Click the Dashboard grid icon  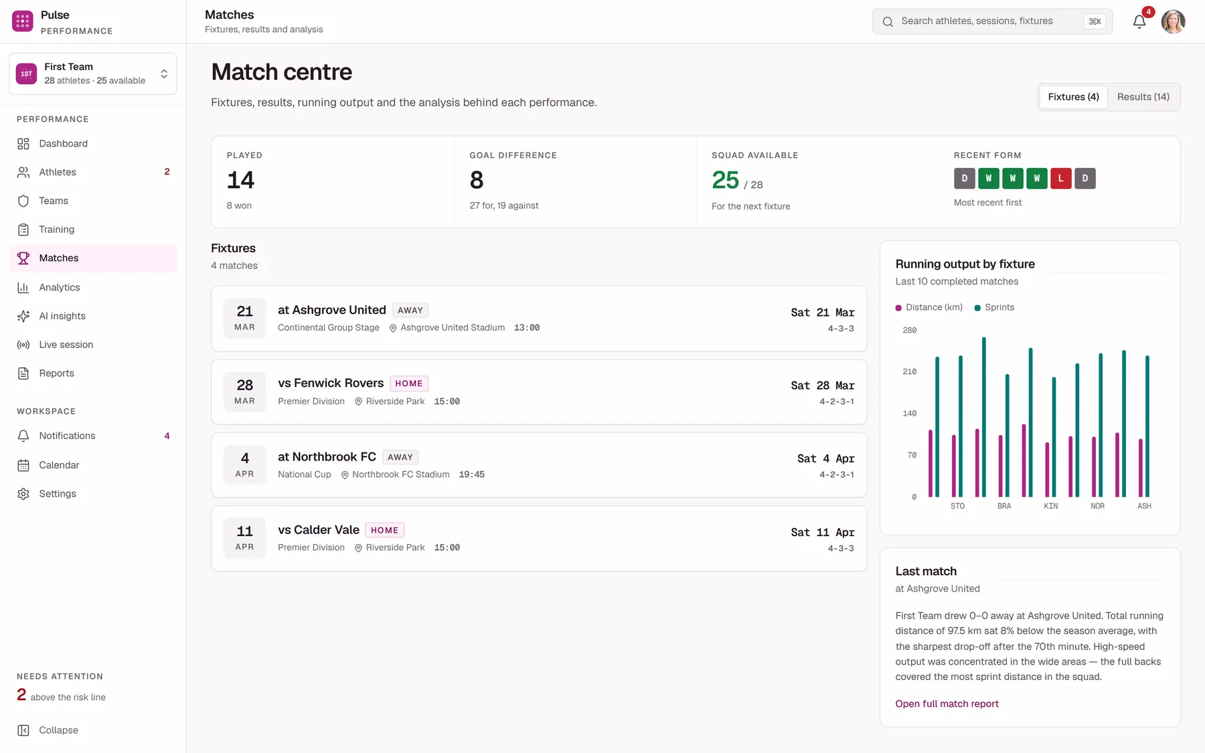click(x=23, y=144)
